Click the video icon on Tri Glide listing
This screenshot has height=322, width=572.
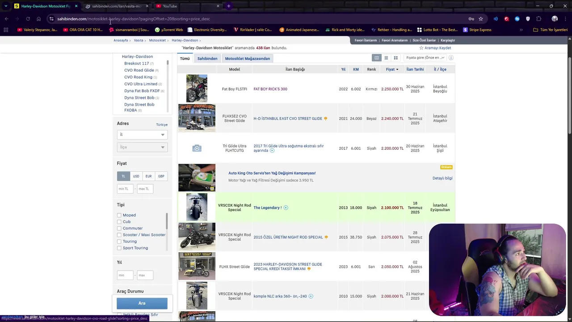click(x=272, y=151)
